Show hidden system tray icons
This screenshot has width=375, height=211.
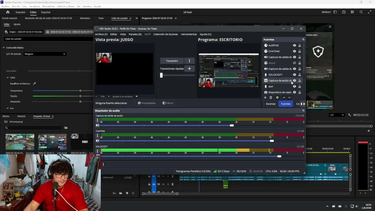click(x=327, y=206)
